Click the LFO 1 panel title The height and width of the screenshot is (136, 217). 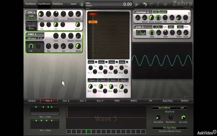tap(140, 27)
